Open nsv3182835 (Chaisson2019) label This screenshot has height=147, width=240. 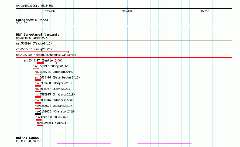[x=55, y=111]
